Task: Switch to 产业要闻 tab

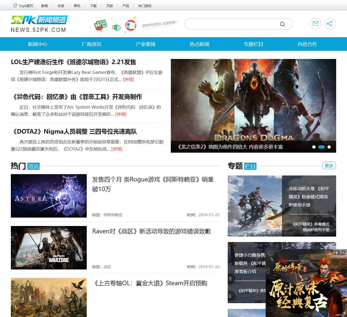Action: [146, 44]
